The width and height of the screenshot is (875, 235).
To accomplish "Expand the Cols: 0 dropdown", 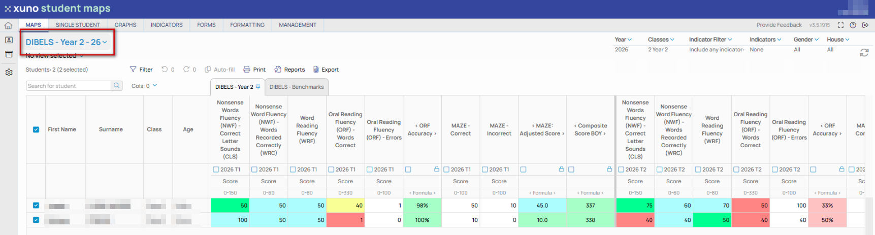I will click(144, 86).
